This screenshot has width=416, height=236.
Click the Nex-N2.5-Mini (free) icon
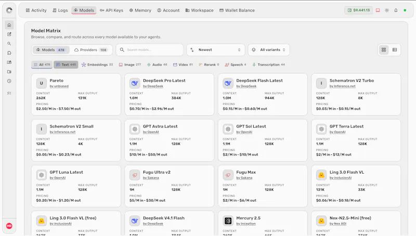[321, 221]
